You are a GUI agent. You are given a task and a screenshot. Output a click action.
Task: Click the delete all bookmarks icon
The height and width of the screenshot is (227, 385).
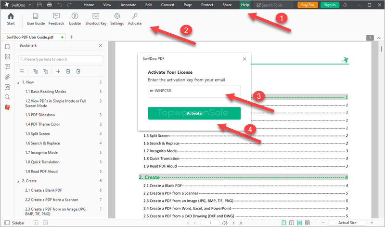[x=78, y=71]
